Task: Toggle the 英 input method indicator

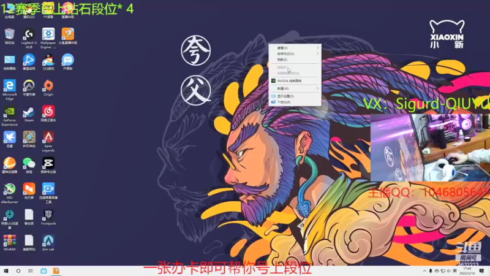Action: click(454, 271)
